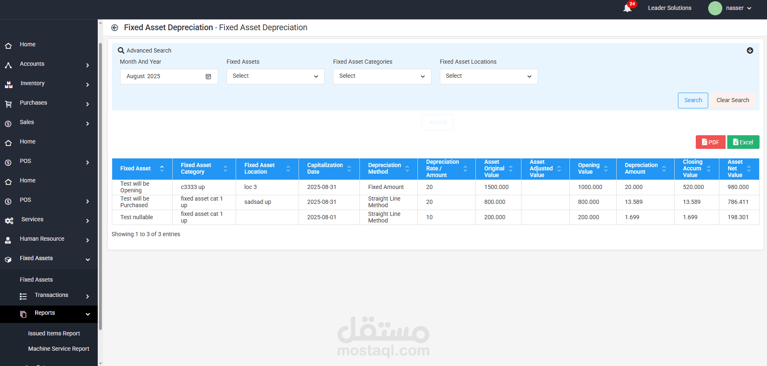The height and width of the screenshot is (366, 767).
Task: Expand the Inventory menu chevron
Action: tap(87, 85)
